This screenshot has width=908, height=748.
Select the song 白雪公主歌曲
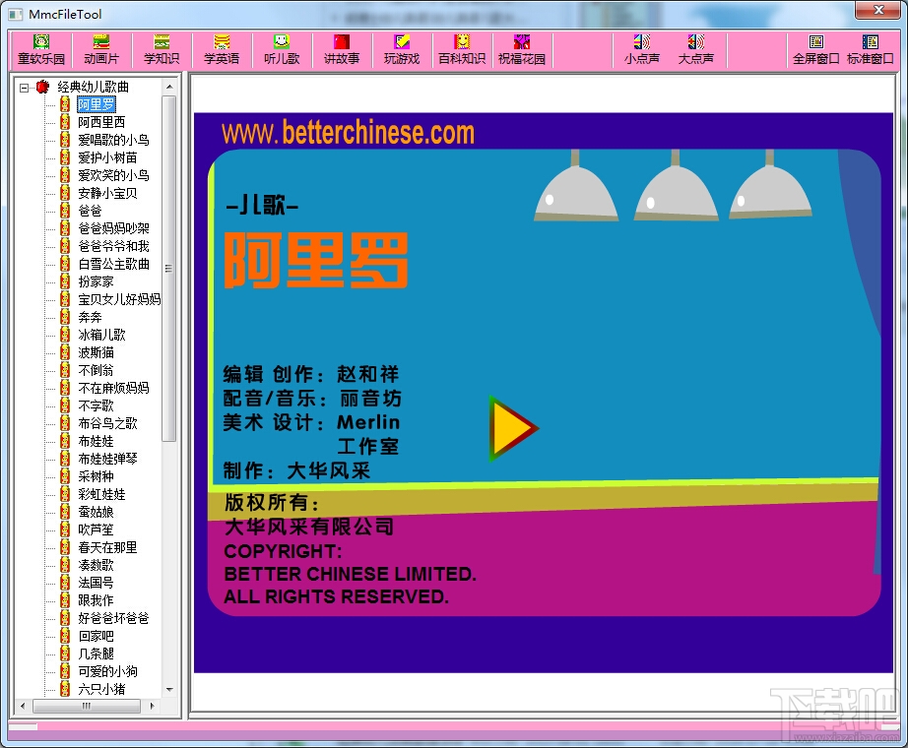point(113,264)
